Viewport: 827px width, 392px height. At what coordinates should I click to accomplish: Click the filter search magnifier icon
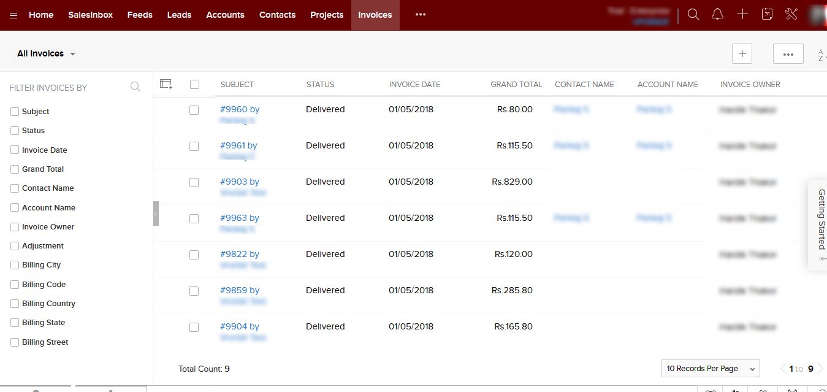(x=135, y=87)
